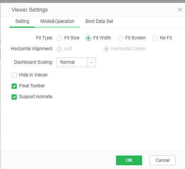The image size is (185, 169).
Task: Open the Dashboard Scaling chevron arrow
Action: tap(91, 62)
